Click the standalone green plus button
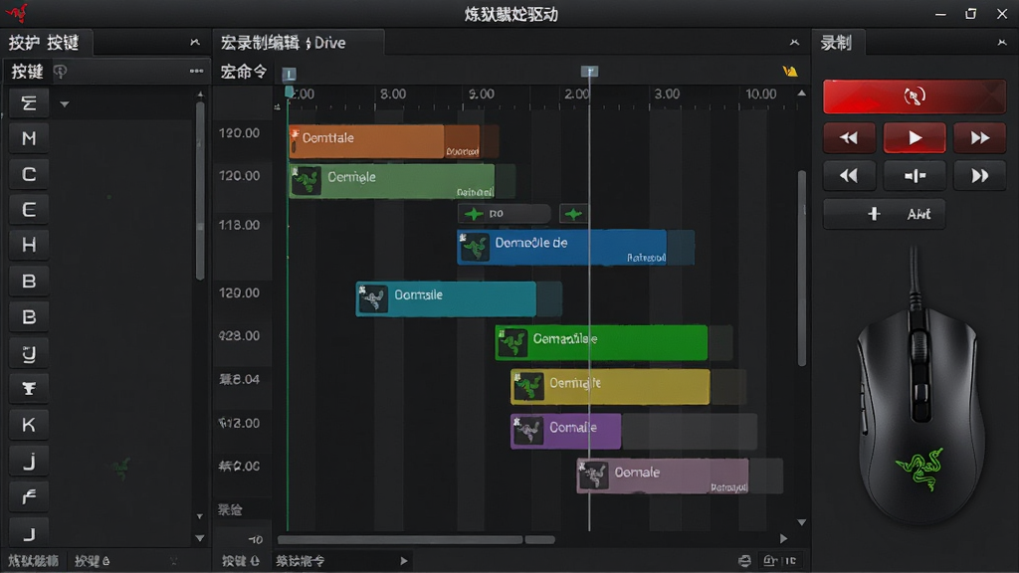This screenshot has width=1019, height=573. (x=573, y=214)
